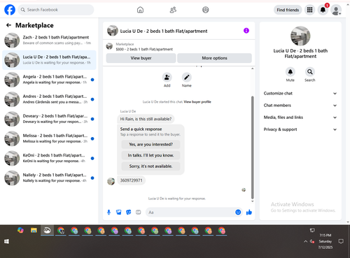Open the Facebook menu grid icon
This screenshot has width=350, height=258.
click(x=309, y=10)
